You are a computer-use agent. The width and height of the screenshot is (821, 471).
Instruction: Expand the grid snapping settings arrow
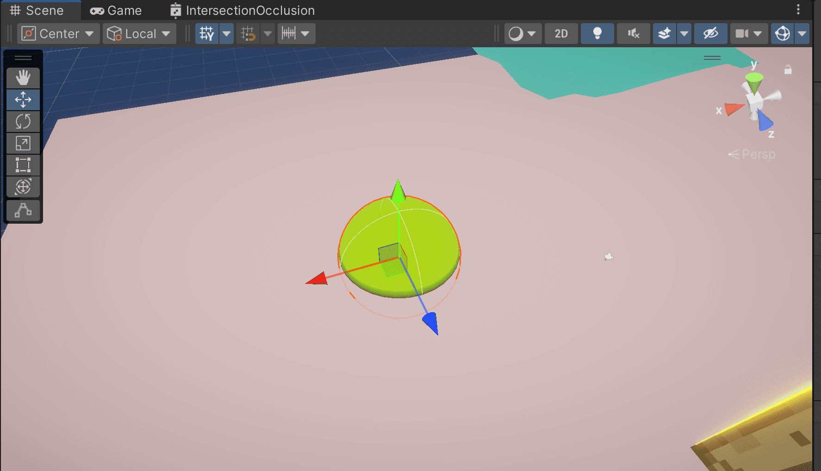coord(267,34)
